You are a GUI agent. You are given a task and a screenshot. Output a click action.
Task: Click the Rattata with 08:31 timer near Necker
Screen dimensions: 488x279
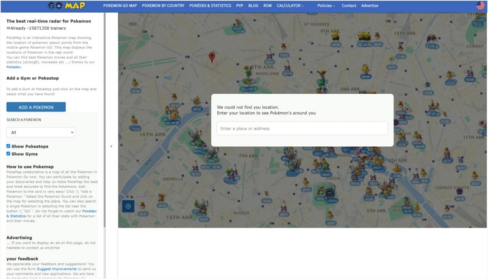pos(284,207)
